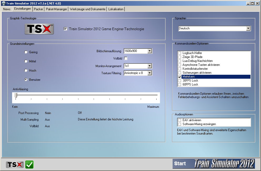The height and width of the screenshot is (171, 261).
Task: Select the Mittel quality preset
Action: click(x=26, y=61)
